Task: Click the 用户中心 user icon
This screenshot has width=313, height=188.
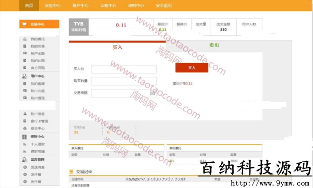Action: tap(24, 76)
